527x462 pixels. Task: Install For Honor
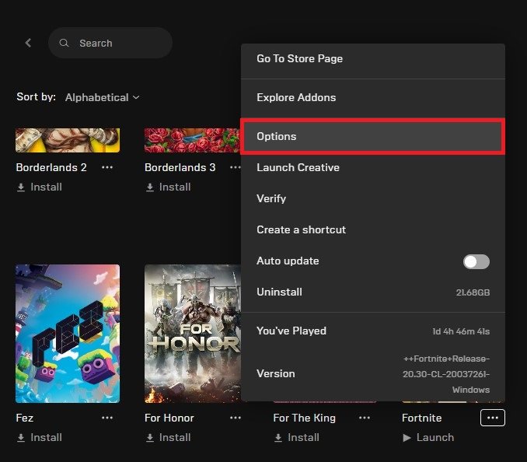[x=168, y=437]
